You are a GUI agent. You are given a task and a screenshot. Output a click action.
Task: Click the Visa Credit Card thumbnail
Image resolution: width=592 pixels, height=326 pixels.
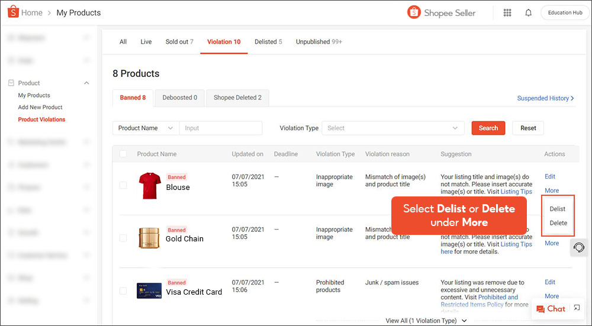tap(149, 291)
